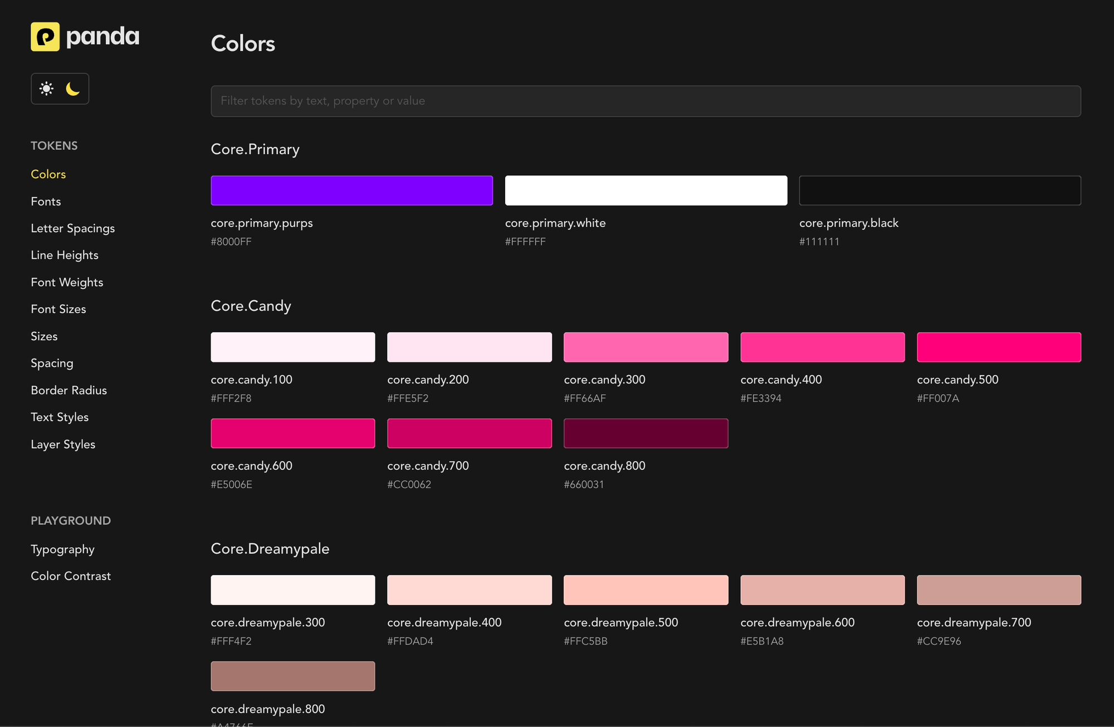
Task: Click the #E5B1A8 hex value
Action: (762, 641)
